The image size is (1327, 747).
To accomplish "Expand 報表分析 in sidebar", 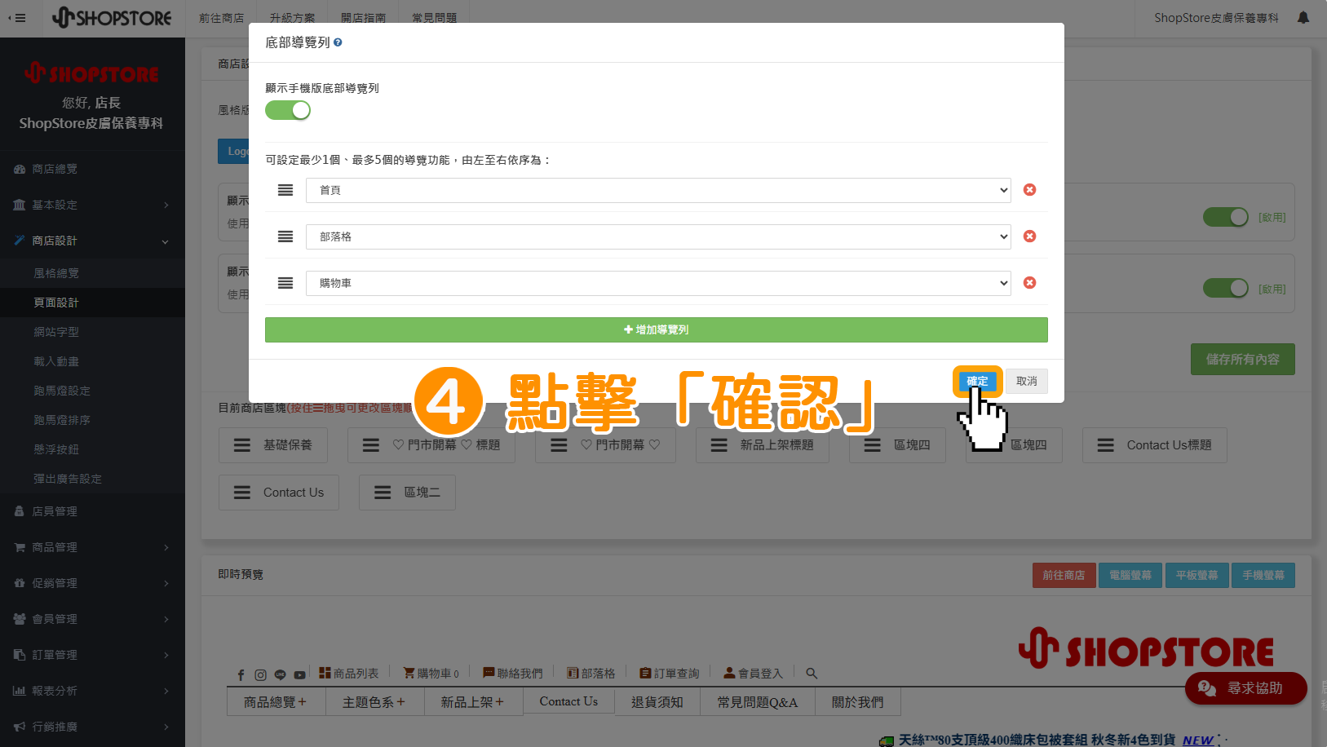I will coord(92,691).
